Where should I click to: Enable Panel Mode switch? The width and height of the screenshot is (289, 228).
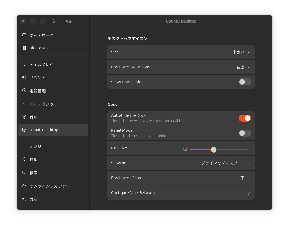(245, 133)
